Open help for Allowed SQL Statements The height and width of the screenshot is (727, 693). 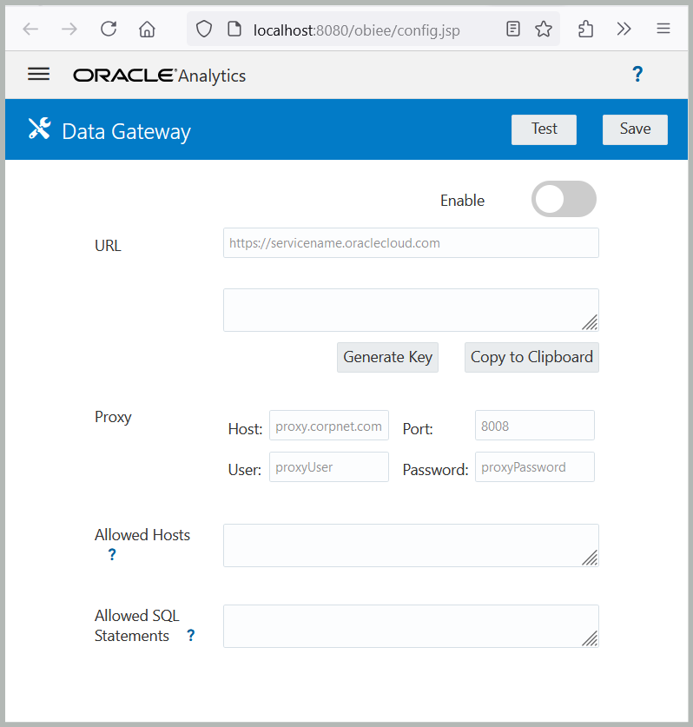coord(190,635)
